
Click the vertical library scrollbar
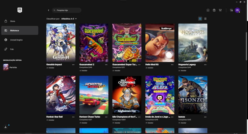coord(246,46)
